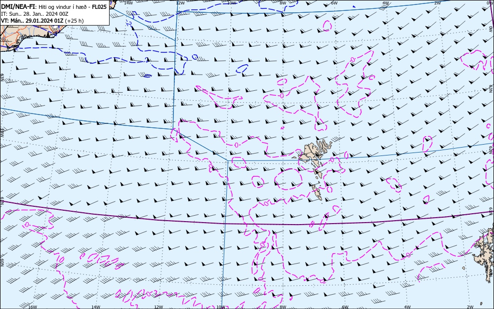This screenshot has height=309, width=494.
Task: Click the '60N' latitude label on the left edge
Action: click(x=2, y=263)
